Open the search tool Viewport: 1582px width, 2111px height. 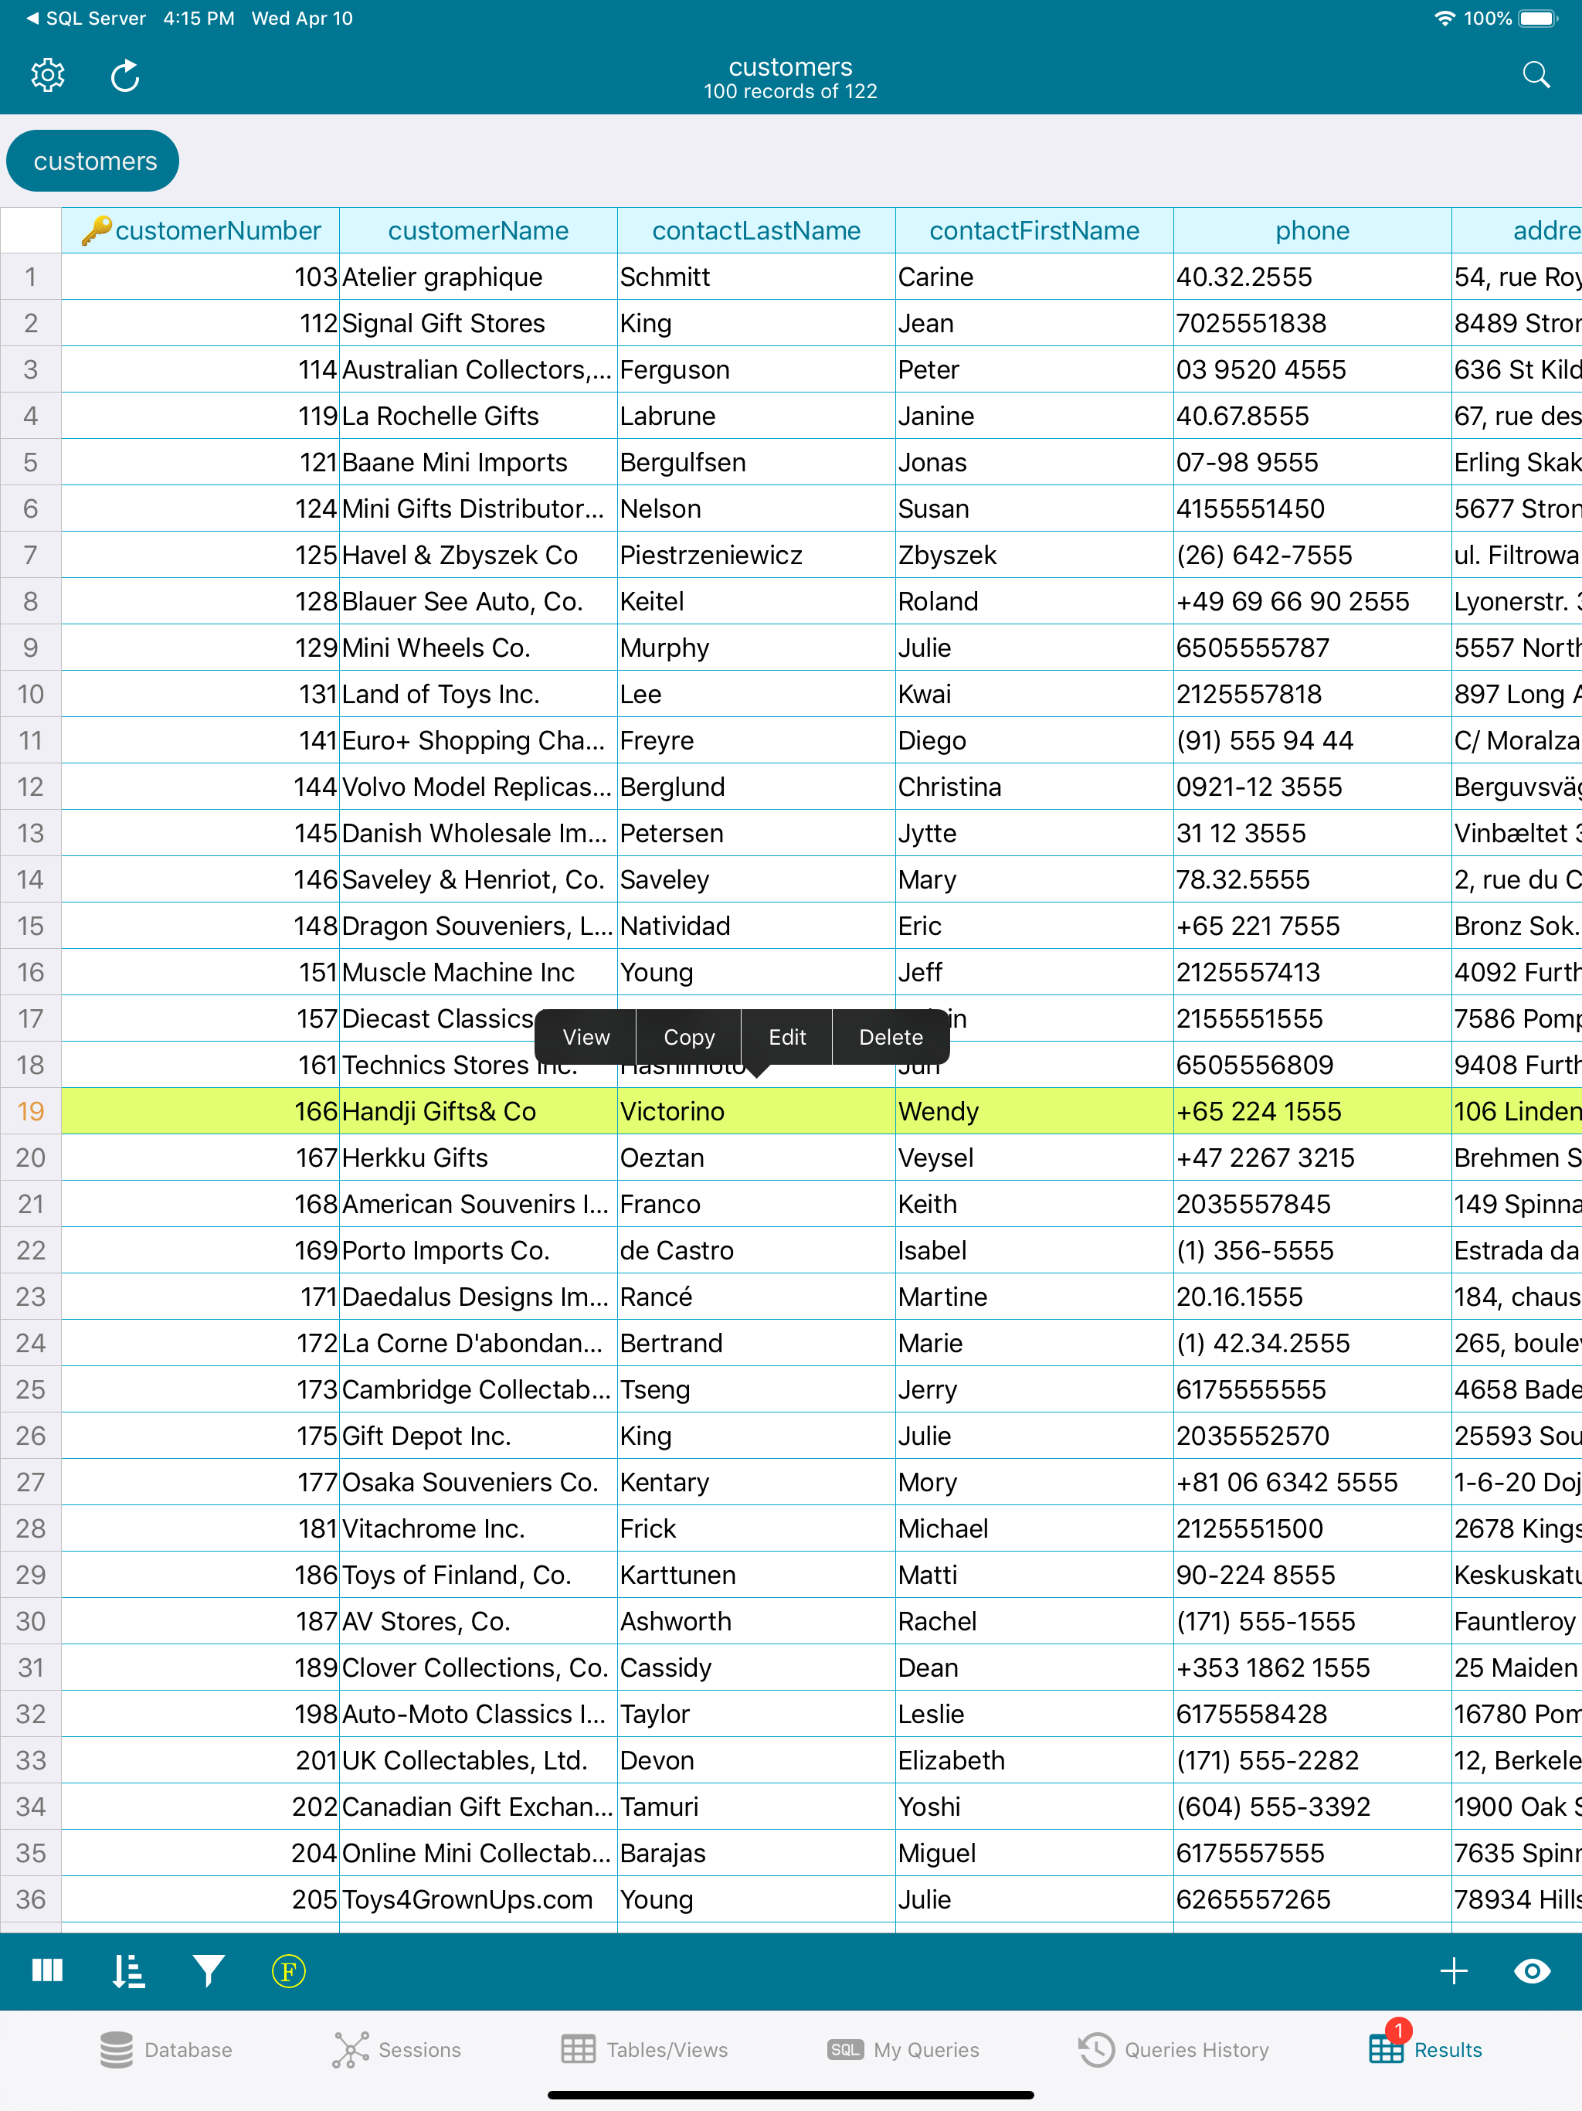click(x=1536, y=74)
